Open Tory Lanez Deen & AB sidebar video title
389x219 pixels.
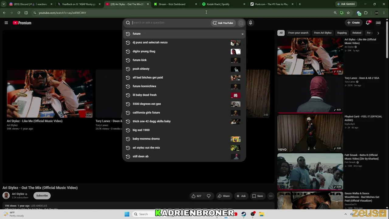click(362, 78)
